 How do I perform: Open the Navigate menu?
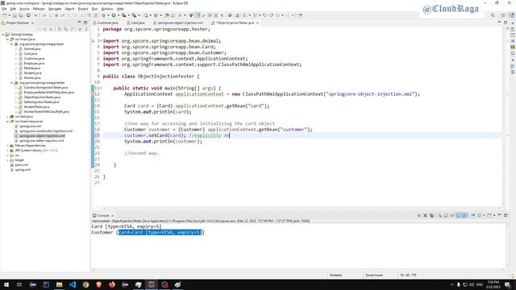point(55,9)
